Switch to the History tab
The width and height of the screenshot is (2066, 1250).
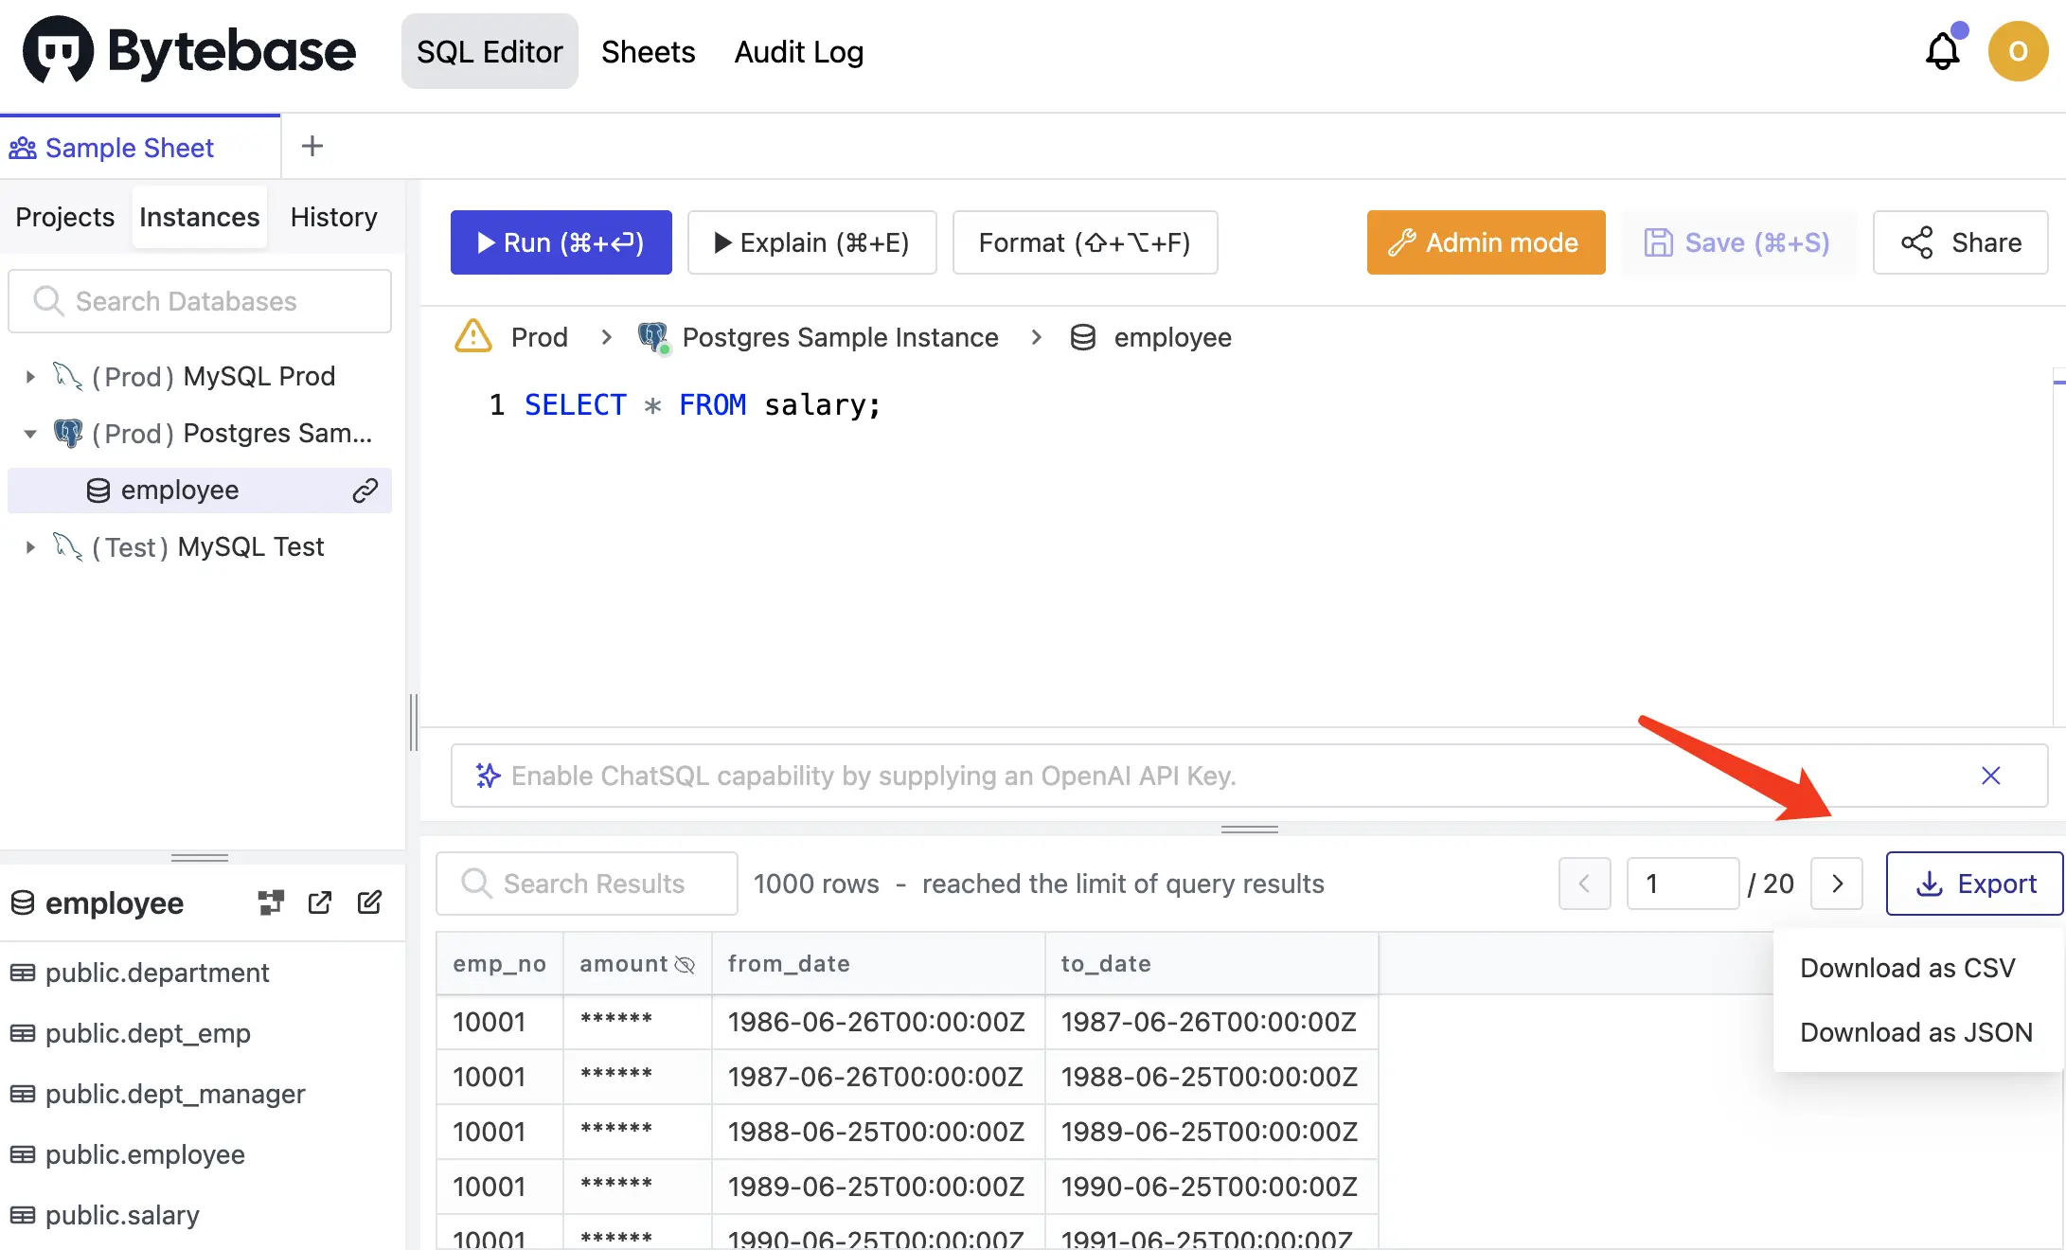coord(333,217)
